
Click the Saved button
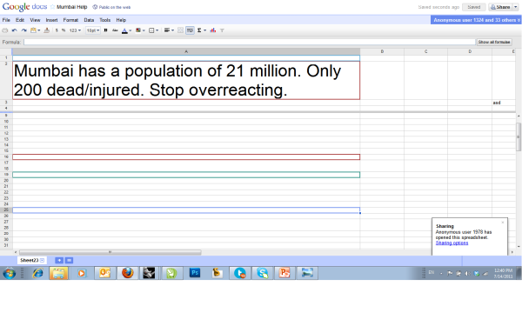474,7
